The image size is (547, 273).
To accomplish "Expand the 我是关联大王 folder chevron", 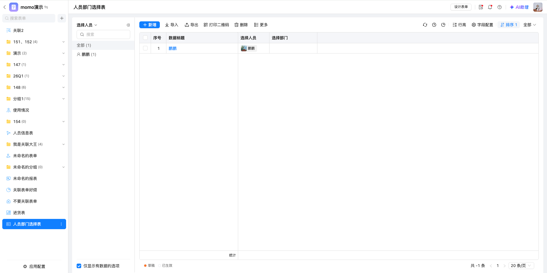I will tap(64, 144).
